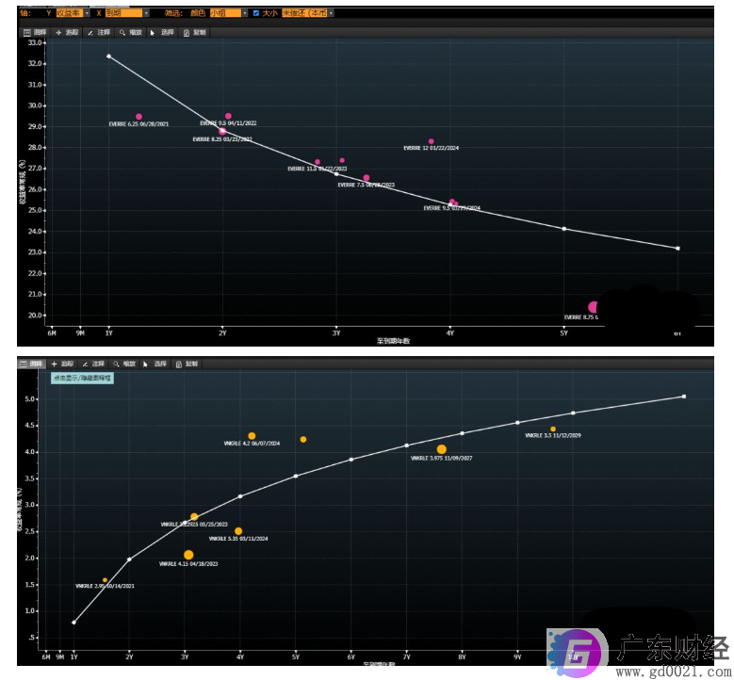734x680 pixels.
Task: Click the label text VNKRLE 4.2 06/07/2024
Action: click(252, 444)
